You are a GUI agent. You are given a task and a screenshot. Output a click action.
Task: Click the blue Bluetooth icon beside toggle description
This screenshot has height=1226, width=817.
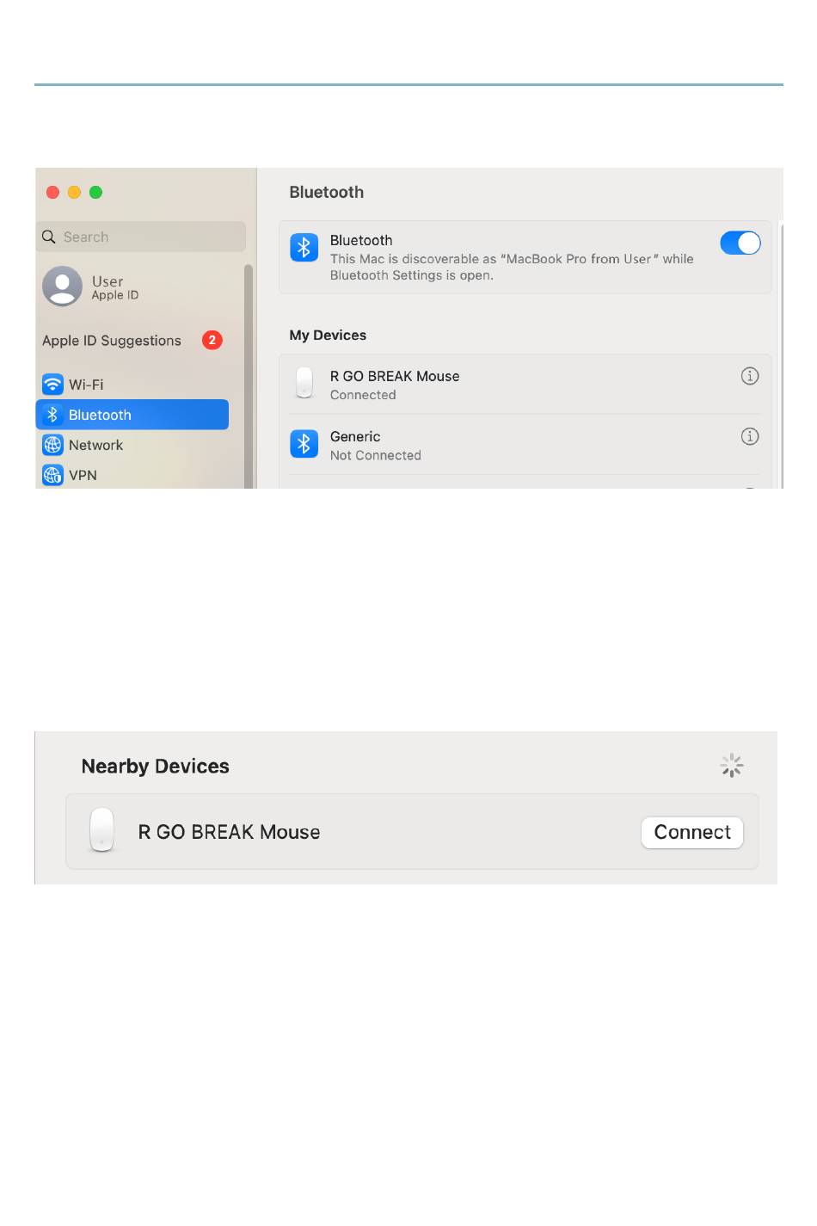(304, 248)
